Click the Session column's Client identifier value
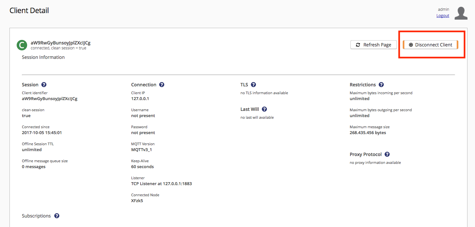 pyautogui.click(x=50, y=99)
